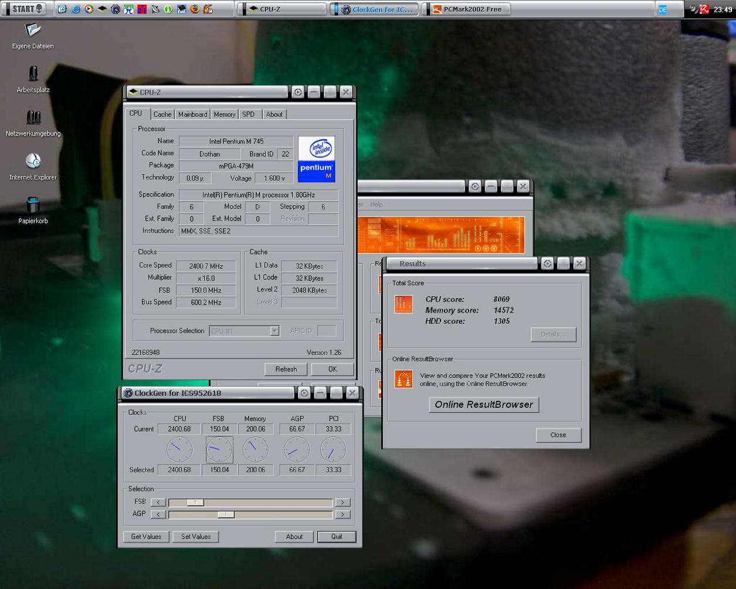Click Level 2 cache value 2048 KBytes
Screen dimensions: 736x589
click(309, 290)
